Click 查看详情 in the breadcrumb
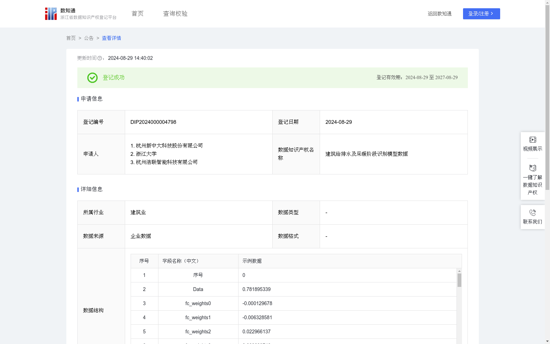Screen dimensions: 550x344 tap(111, 38)
